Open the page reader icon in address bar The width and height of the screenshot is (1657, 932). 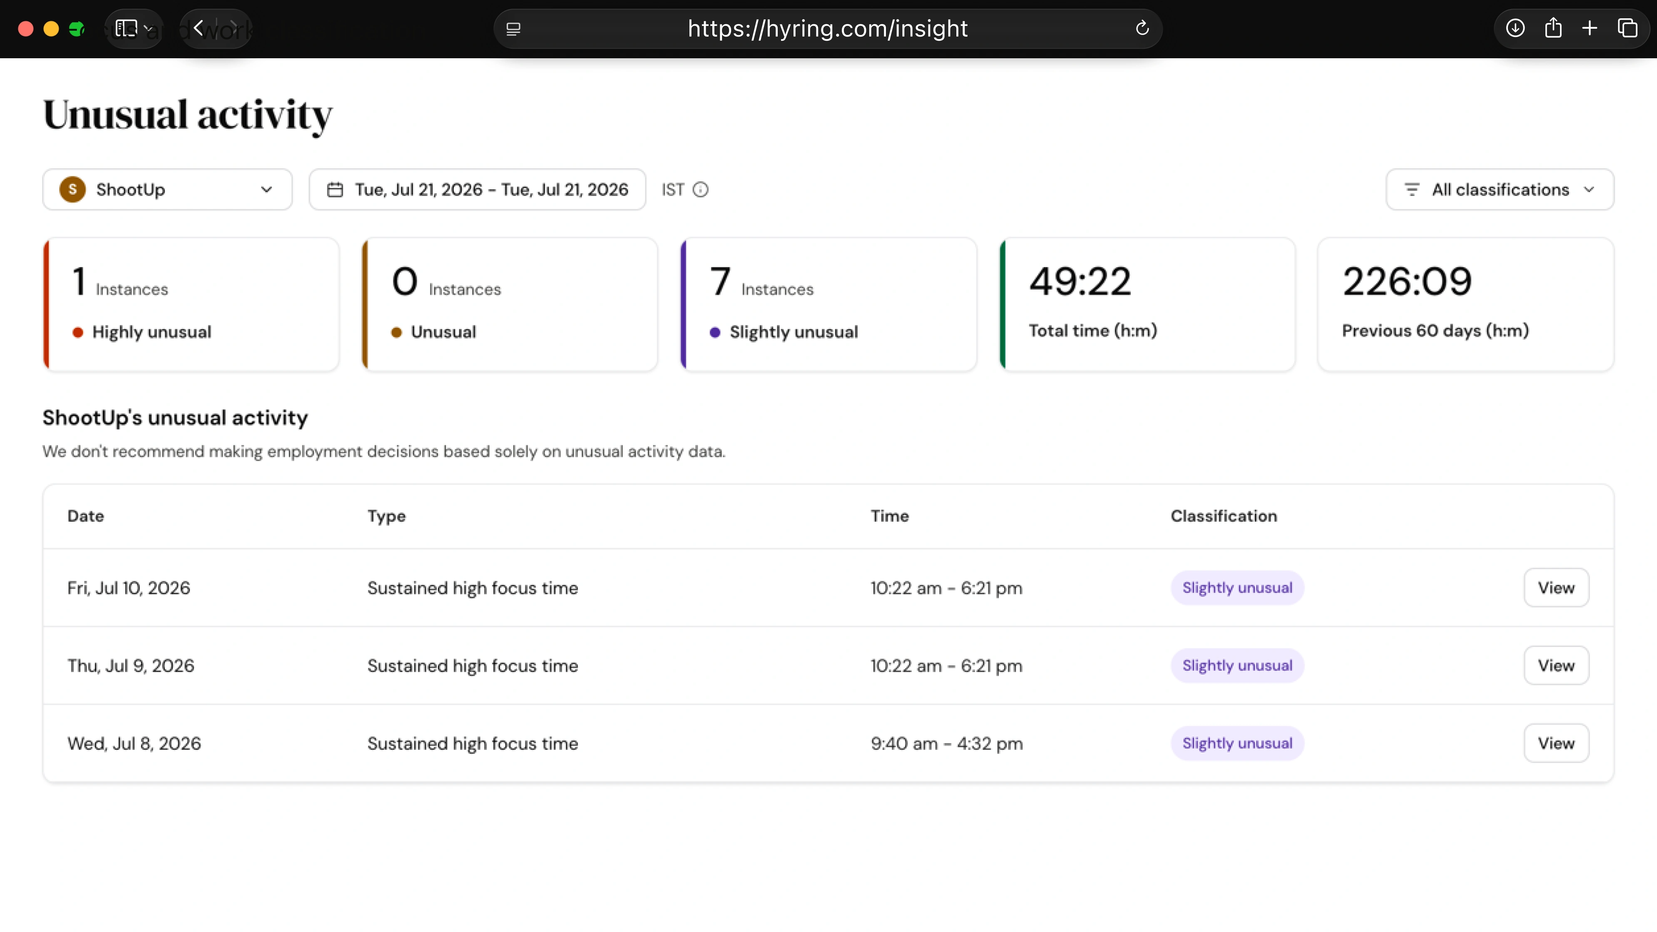click(513, 29)
